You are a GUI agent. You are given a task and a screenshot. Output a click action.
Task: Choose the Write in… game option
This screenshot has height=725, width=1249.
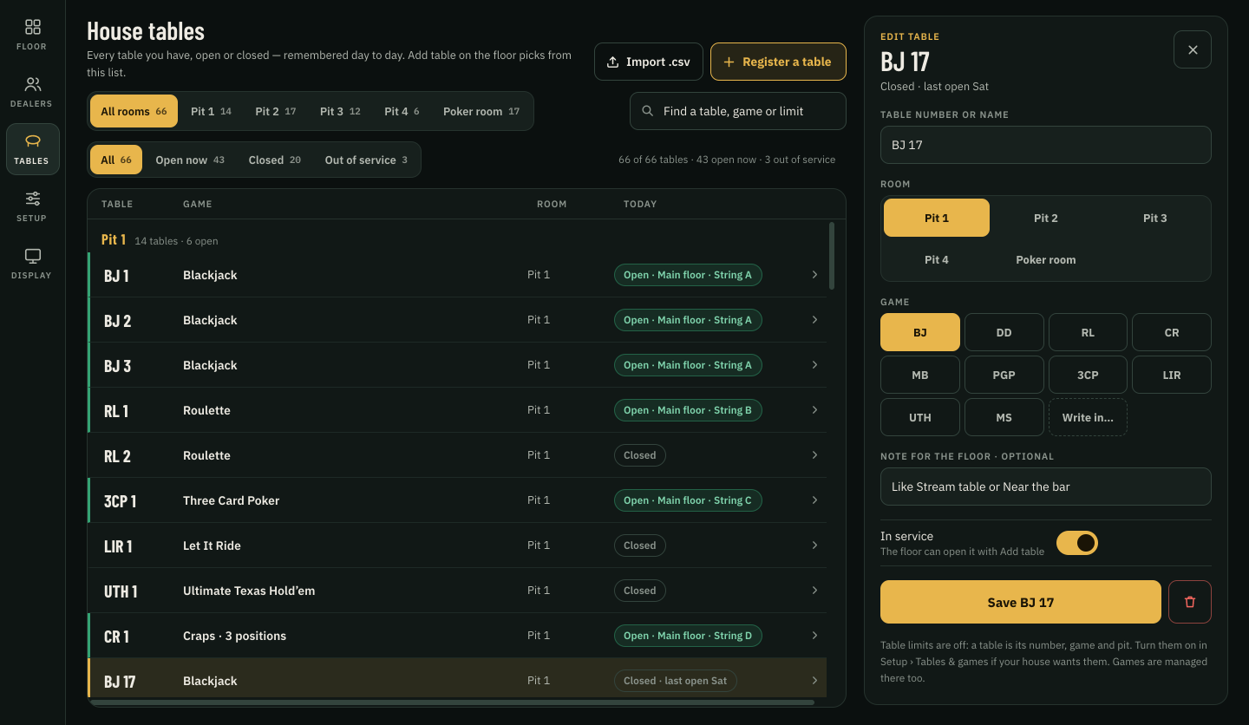point(1088,417)
